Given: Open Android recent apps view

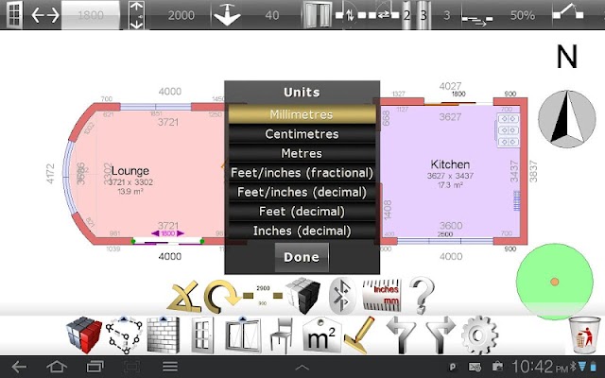Looking at the screenshot, I should (95, 367).
